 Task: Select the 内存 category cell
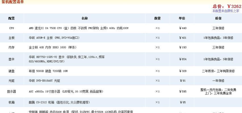pos(12,47)
